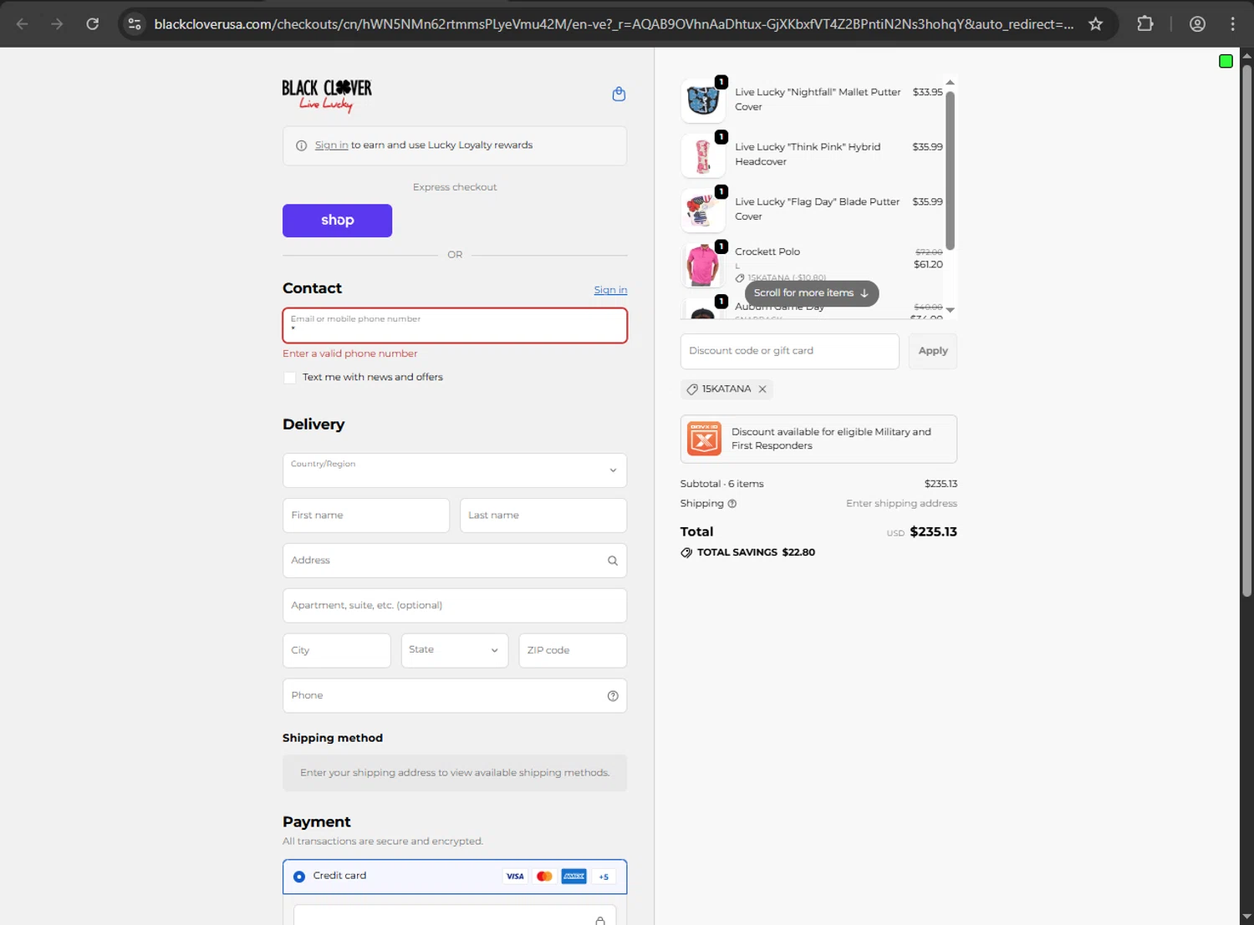Screen dimensions: 1254x925
Task: Click the 'Express checkout' label
Action: point(455,187)
